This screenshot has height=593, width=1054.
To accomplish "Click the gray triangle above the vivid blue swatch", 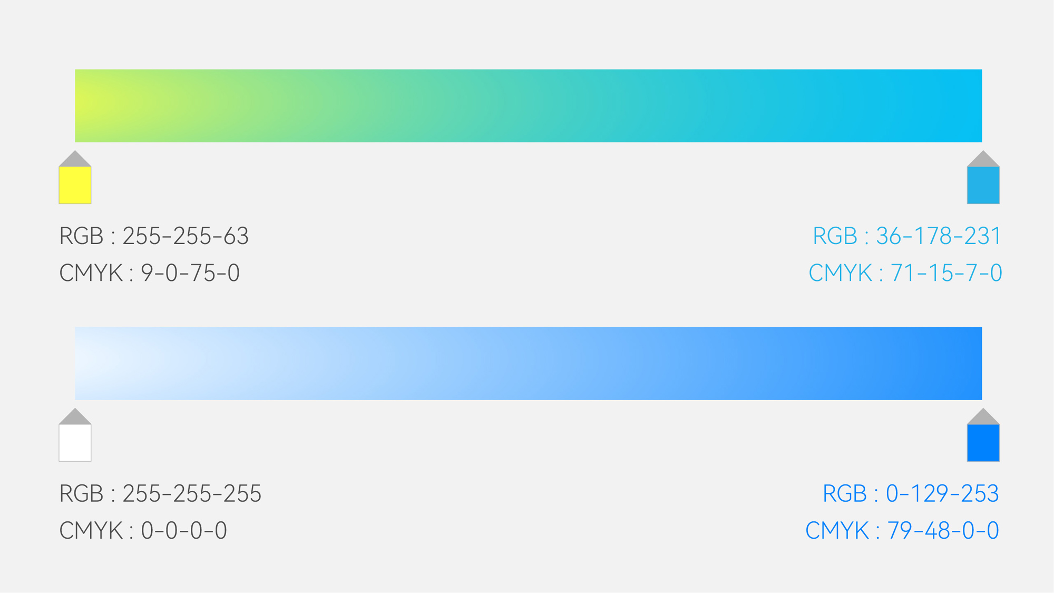I will [983, 417].
